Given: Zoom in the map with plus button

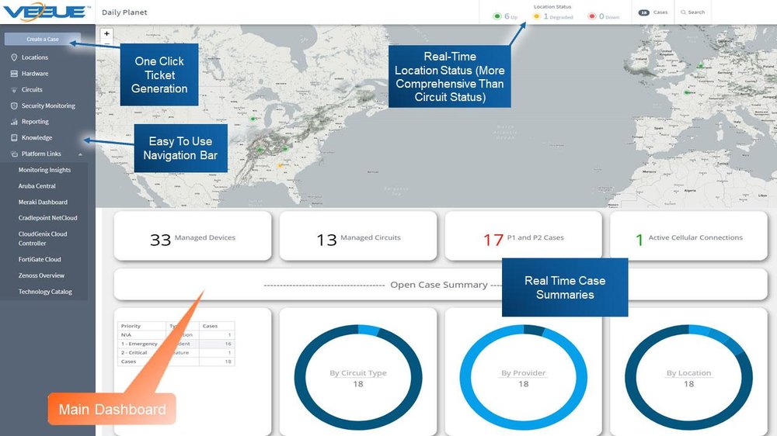Looking at the screenshot, I should (106, 33).
